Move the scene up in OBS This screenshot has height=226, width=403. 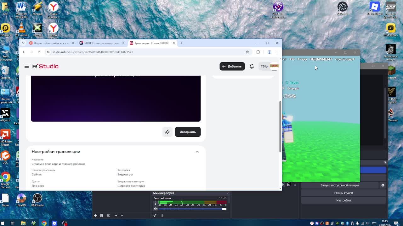[x=116, y=215]
